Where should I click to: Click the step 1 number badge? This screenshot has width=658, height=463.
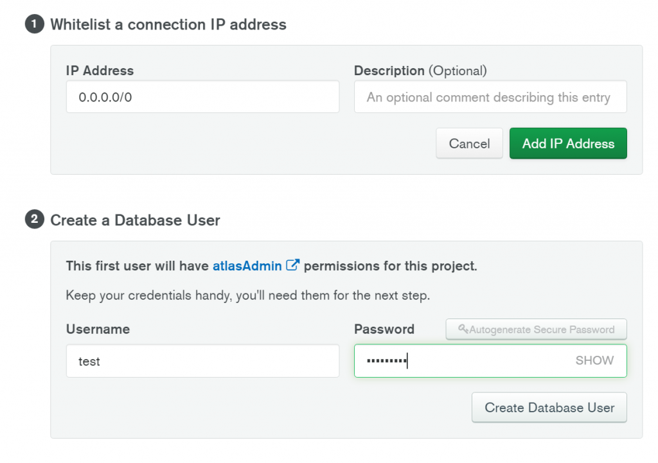(x=33, y=25)
